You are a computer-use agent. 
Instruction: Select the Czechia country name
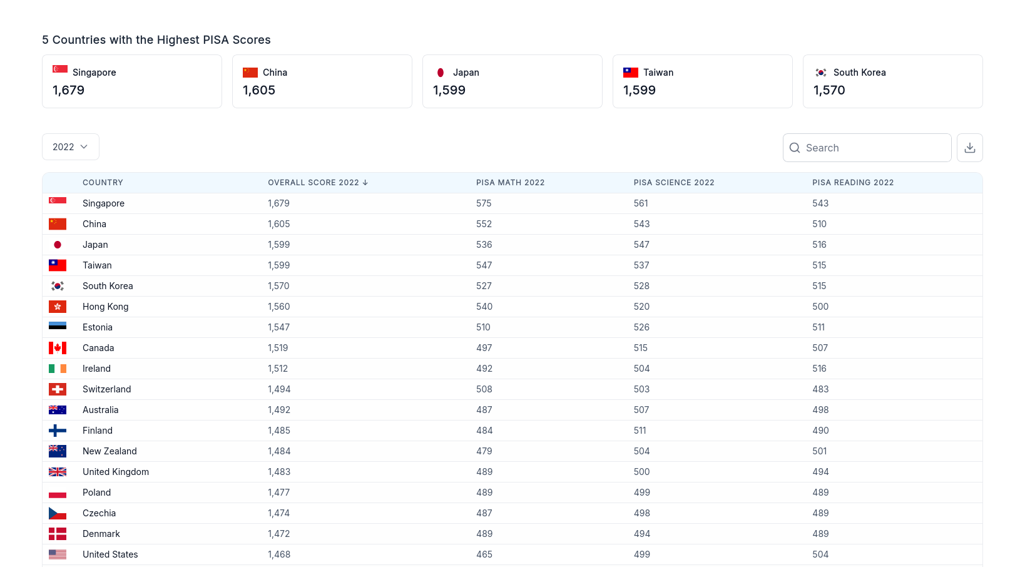click(x=99, y=513)
